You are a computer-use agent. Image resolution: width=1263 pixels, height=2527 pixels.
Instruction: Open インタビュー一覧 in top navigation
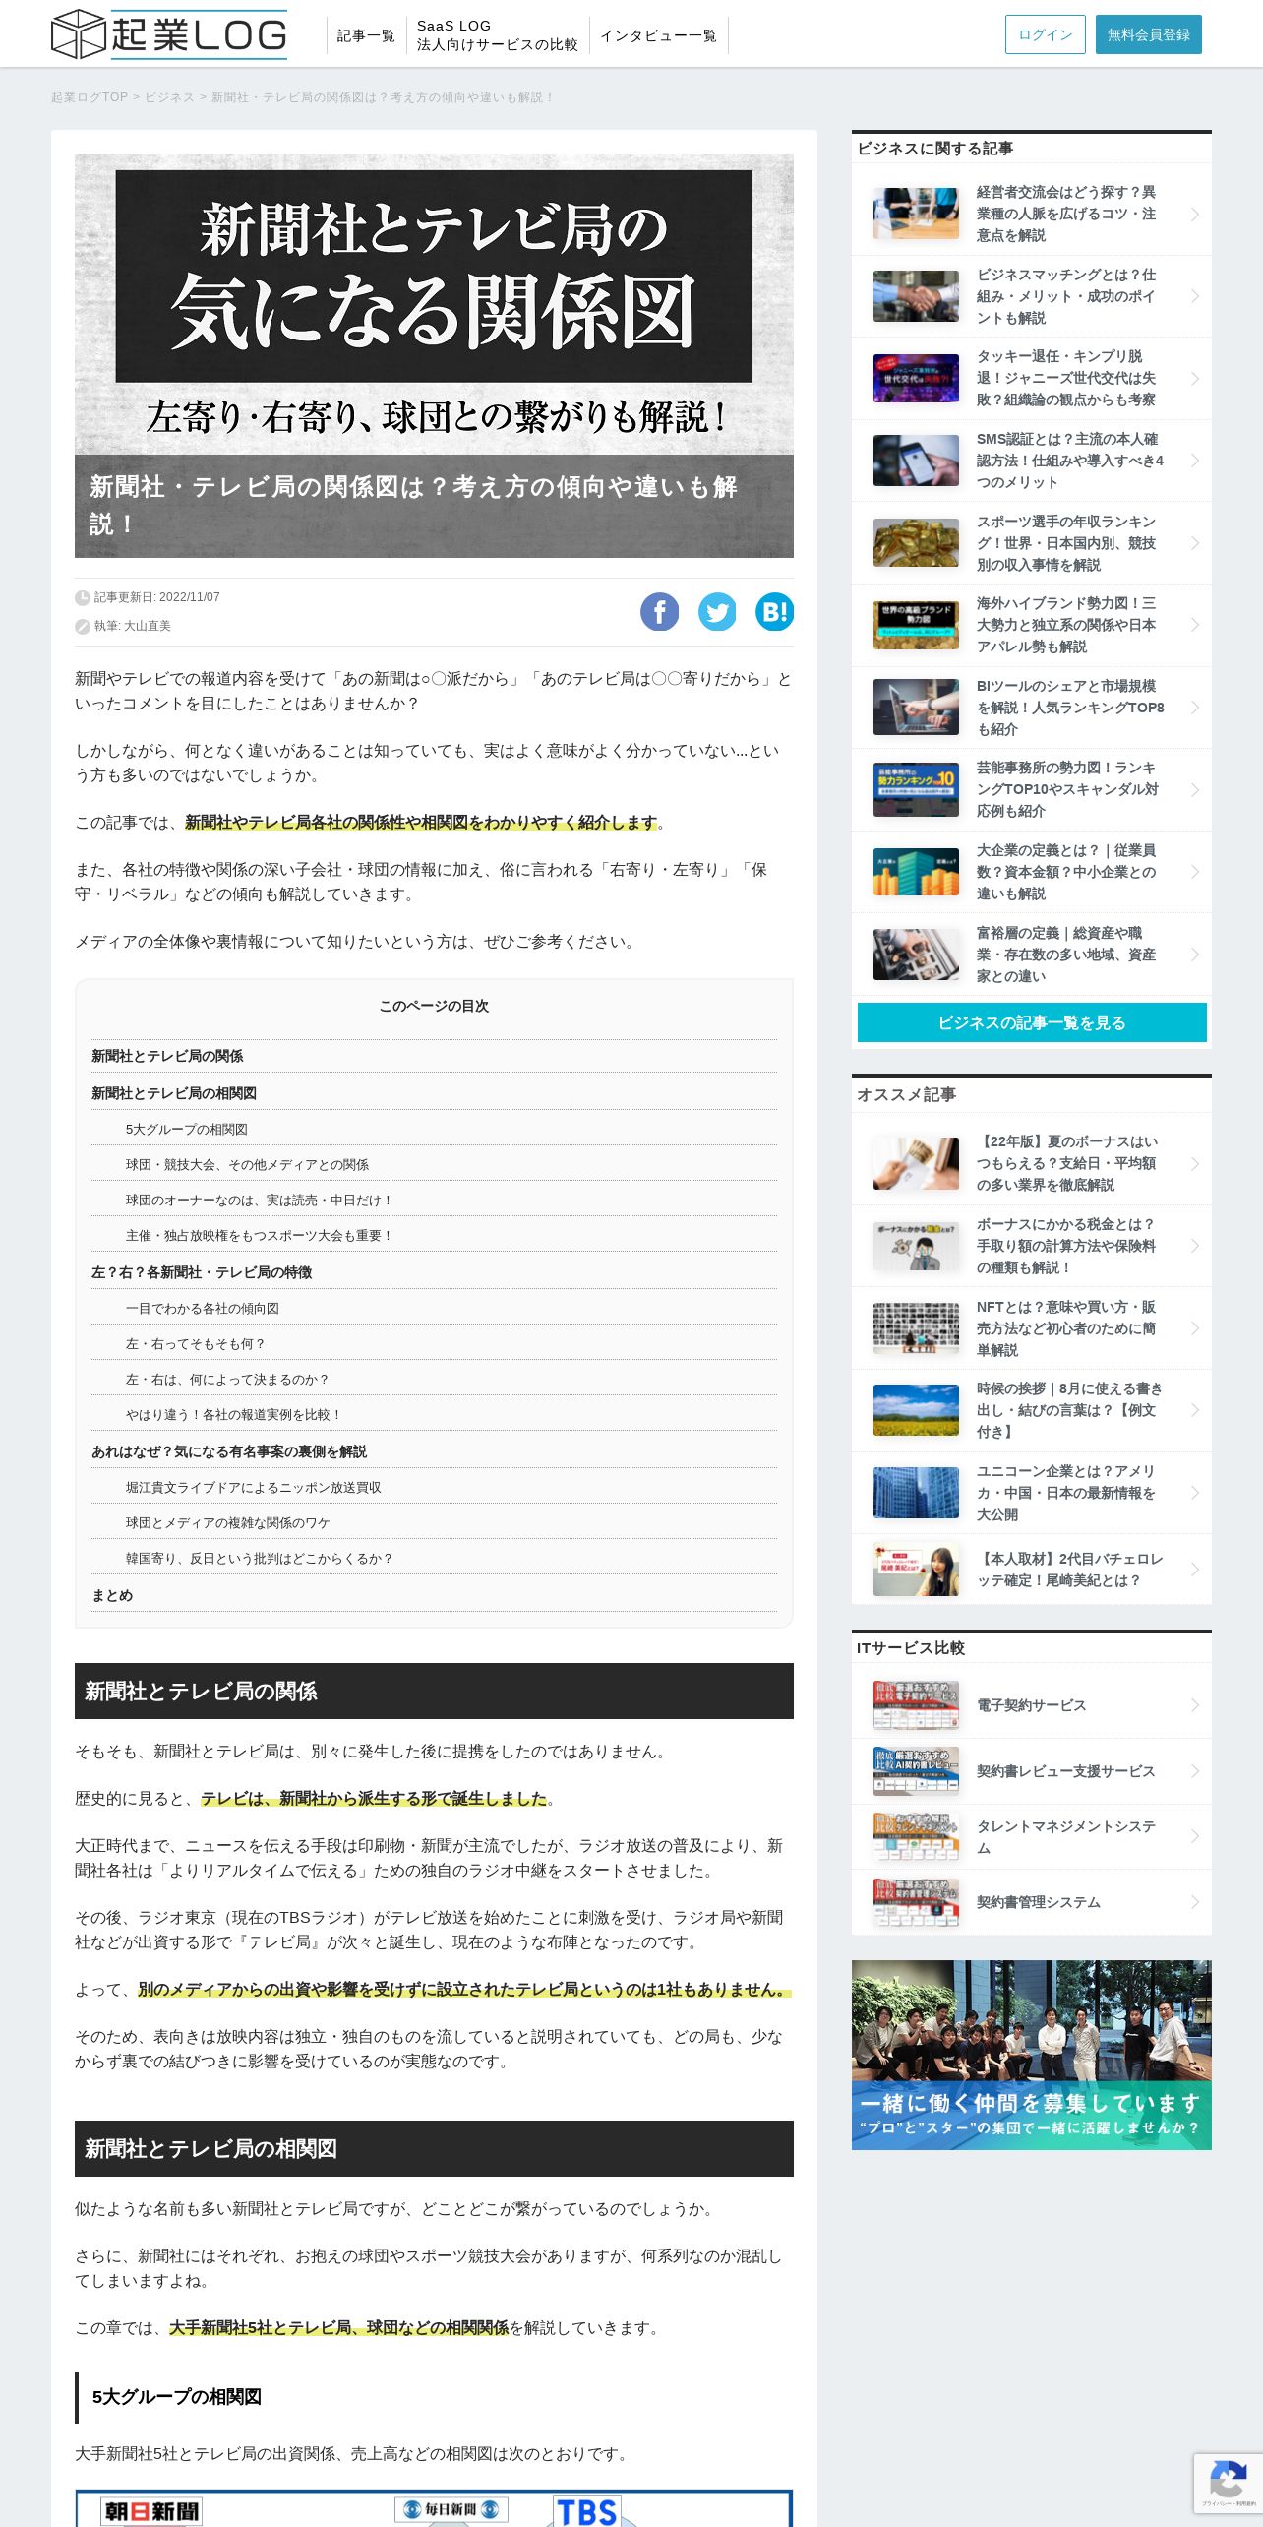pyautogui.click(x=658, y=35)
